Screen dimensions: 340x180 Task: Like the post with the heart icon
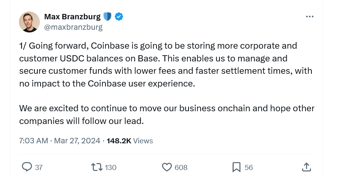tap(167, 167)
